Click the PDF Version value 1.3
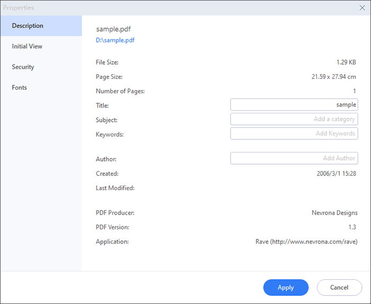Viewport: 371px width, 304px height. click(x=352, y=227)
